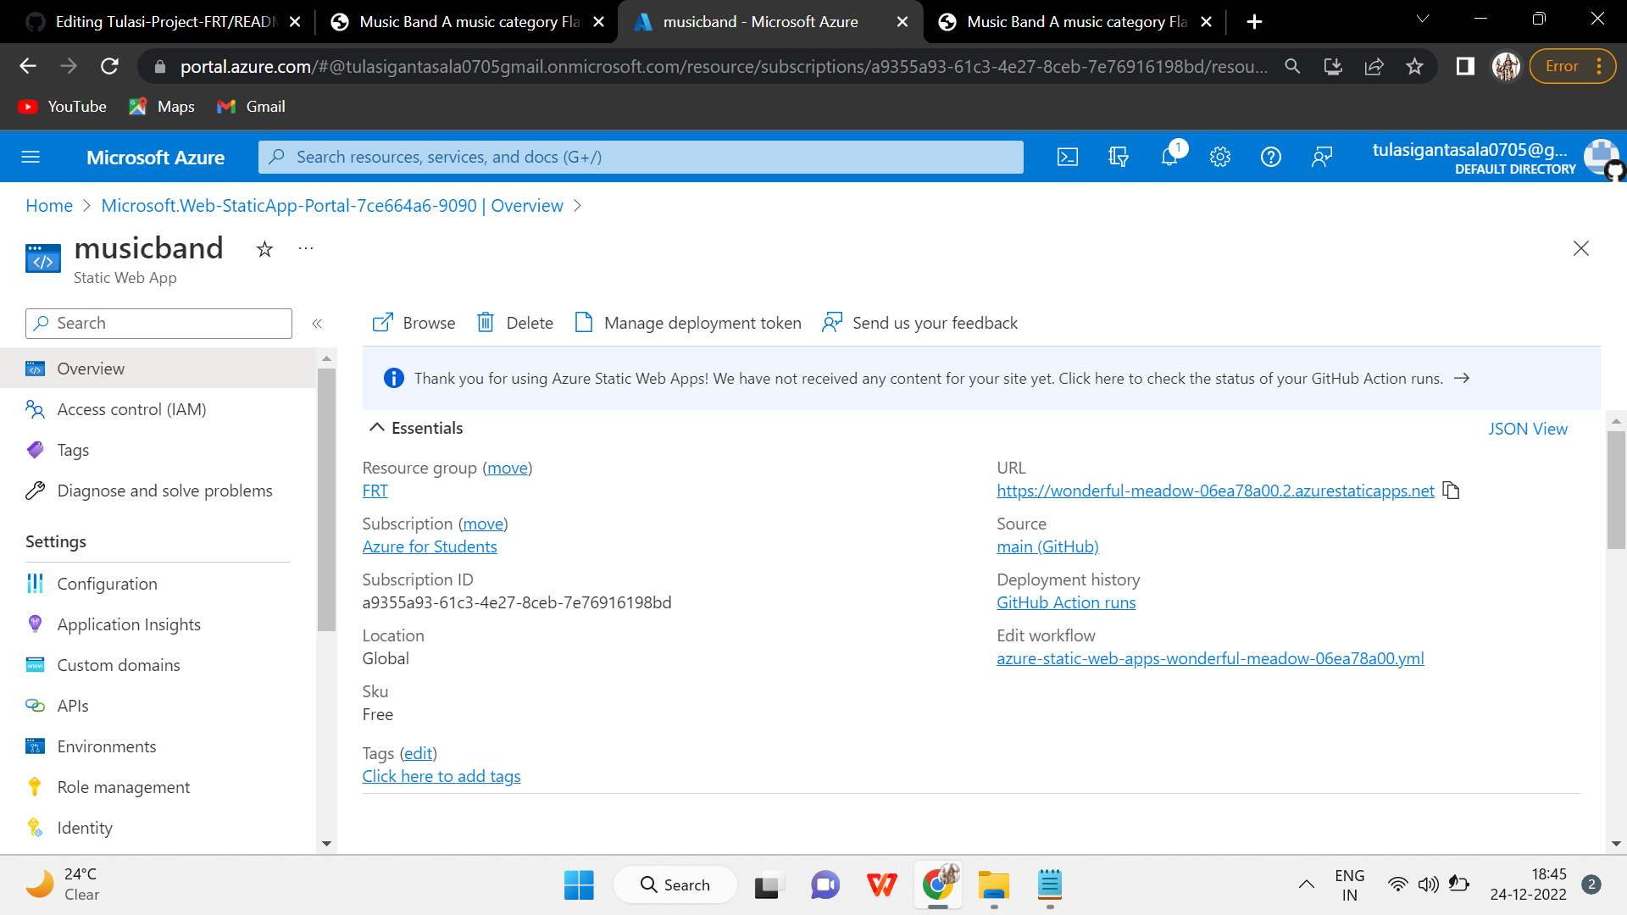1627x915 pixels.
Task: Toggle the favorite star for musicband
Action: tap(264, 249)
